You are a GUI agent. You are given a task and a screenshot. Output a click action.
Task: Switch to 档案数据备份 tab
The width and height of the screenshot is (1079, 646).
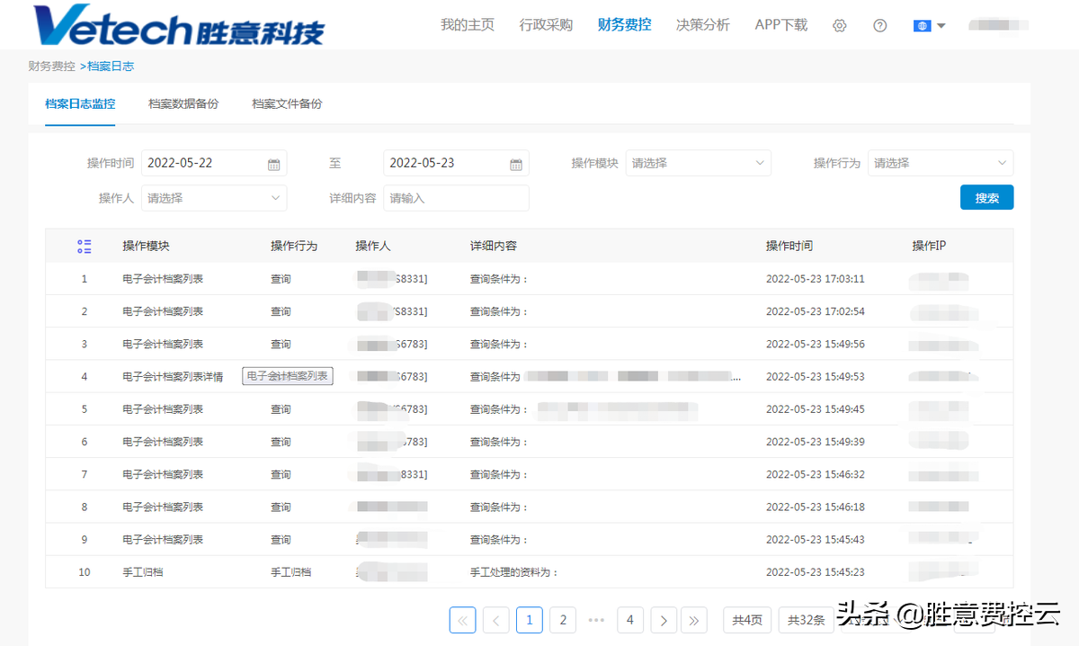pos(183,104)
